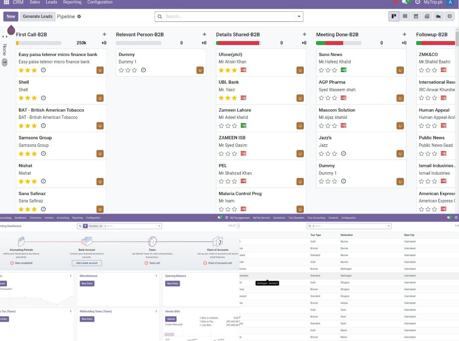Screen dimensions: 459x341
Task: Open the Withholding Taxes card kebab menu
Action: [156, 311]
